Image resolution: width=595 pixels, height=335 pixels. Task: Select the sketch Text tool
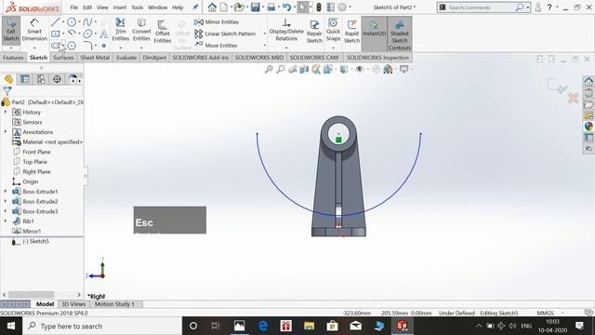point(103,34)
